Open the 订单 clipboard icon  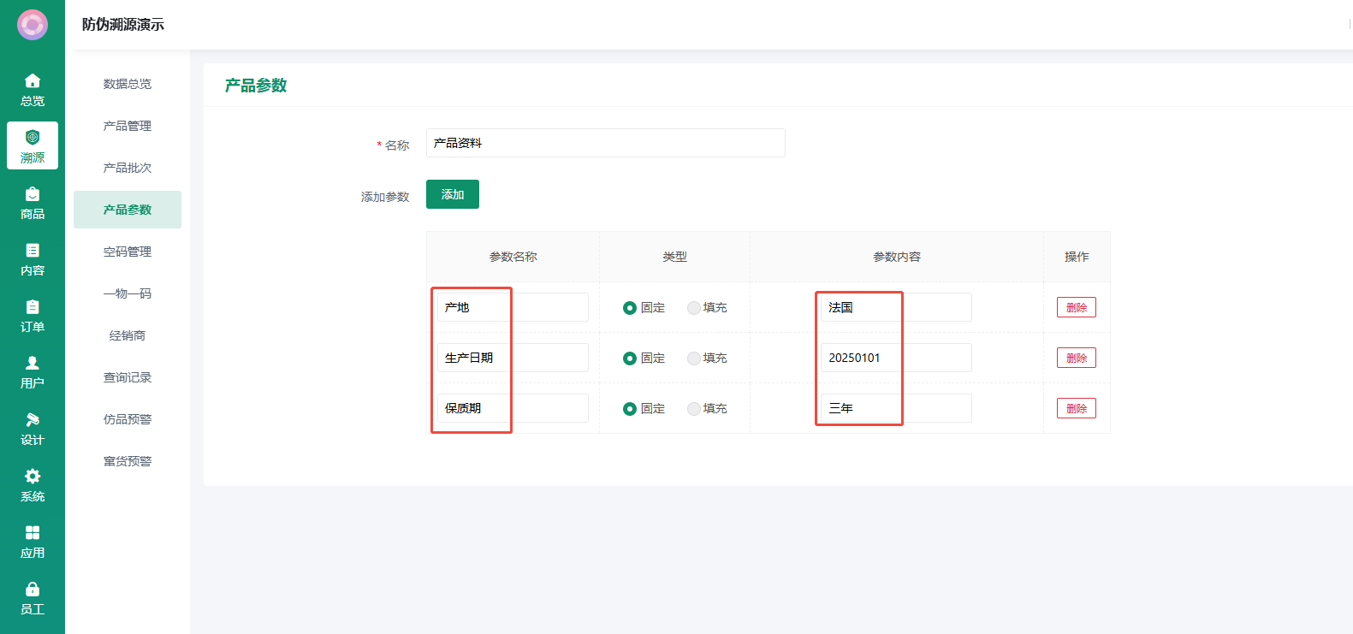pos(33,307)
